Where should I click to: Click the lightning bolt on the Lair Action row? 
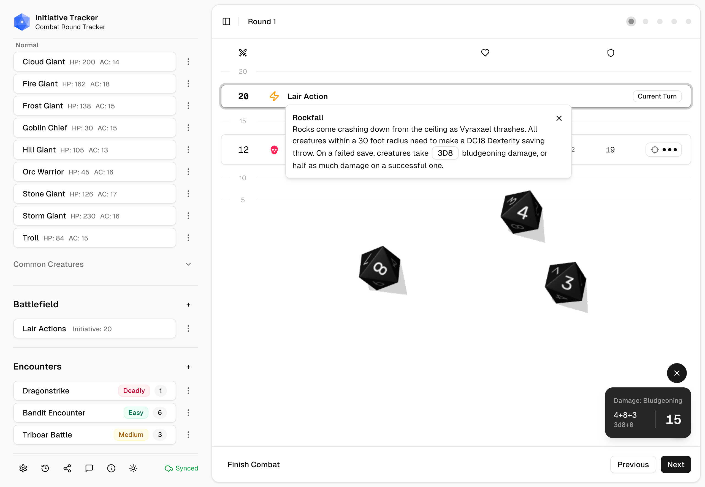pyautogui.click(x=274, y=96)
